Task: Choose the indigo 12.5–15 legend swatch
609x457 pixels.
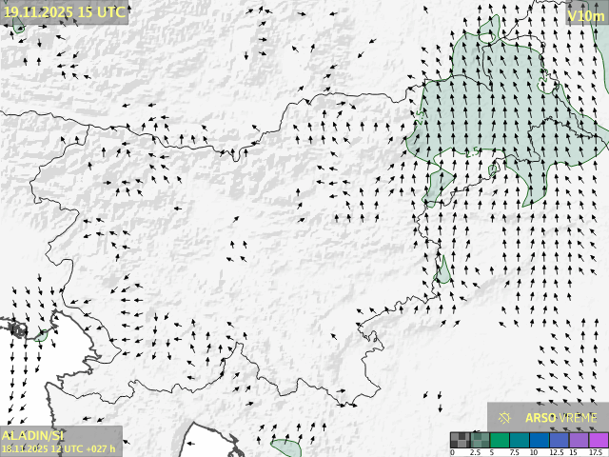Action: (560, 439)
